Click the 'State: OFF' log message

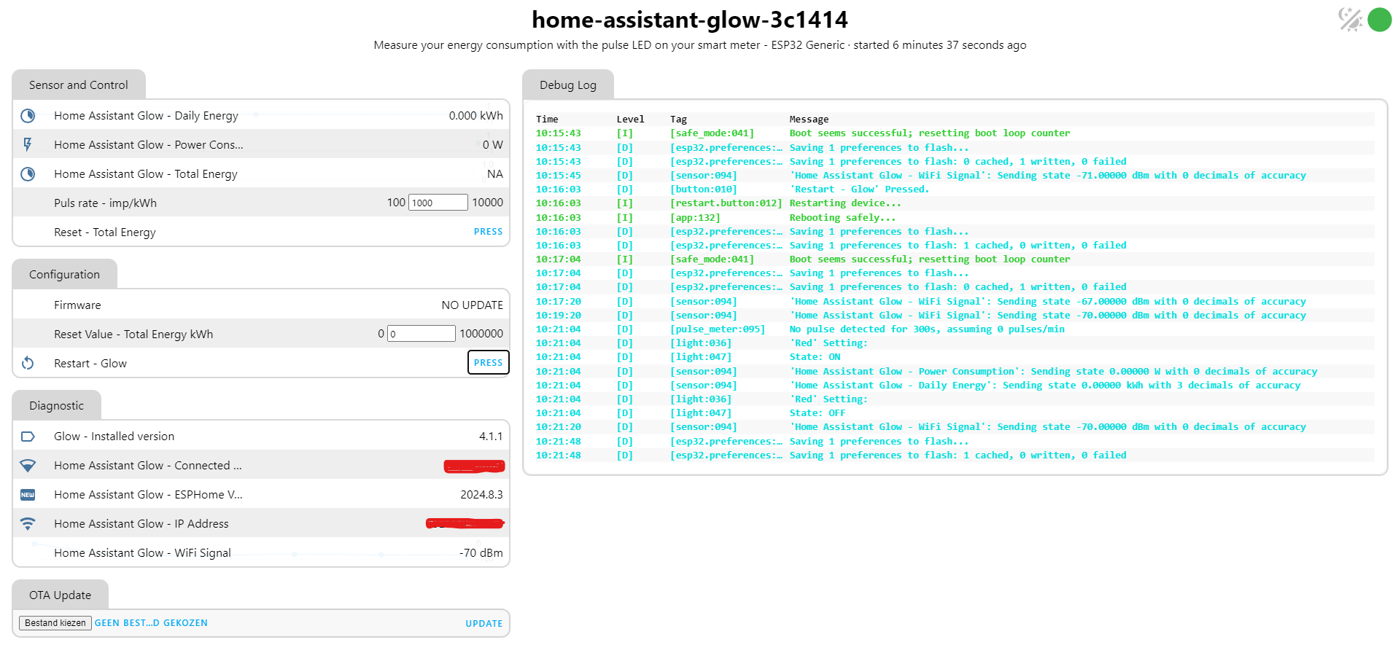click(x=818, y=413)
